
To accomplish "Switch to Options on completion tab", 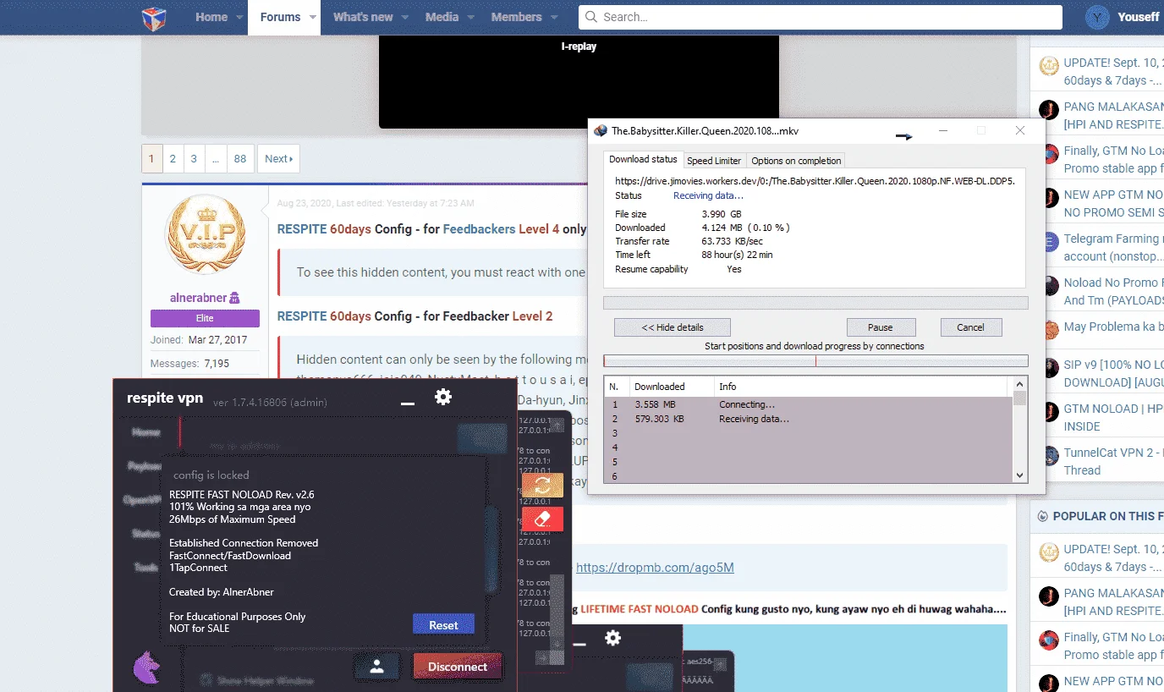I will pyautogui.click(x=796, y=160).
